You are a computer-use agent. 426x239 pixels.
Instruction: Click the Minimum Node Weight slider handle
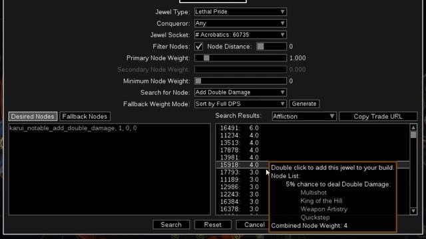198,81
